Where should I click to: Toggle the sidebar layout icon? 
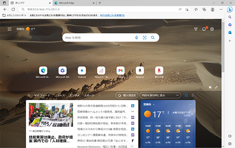(x=230, y=136)
